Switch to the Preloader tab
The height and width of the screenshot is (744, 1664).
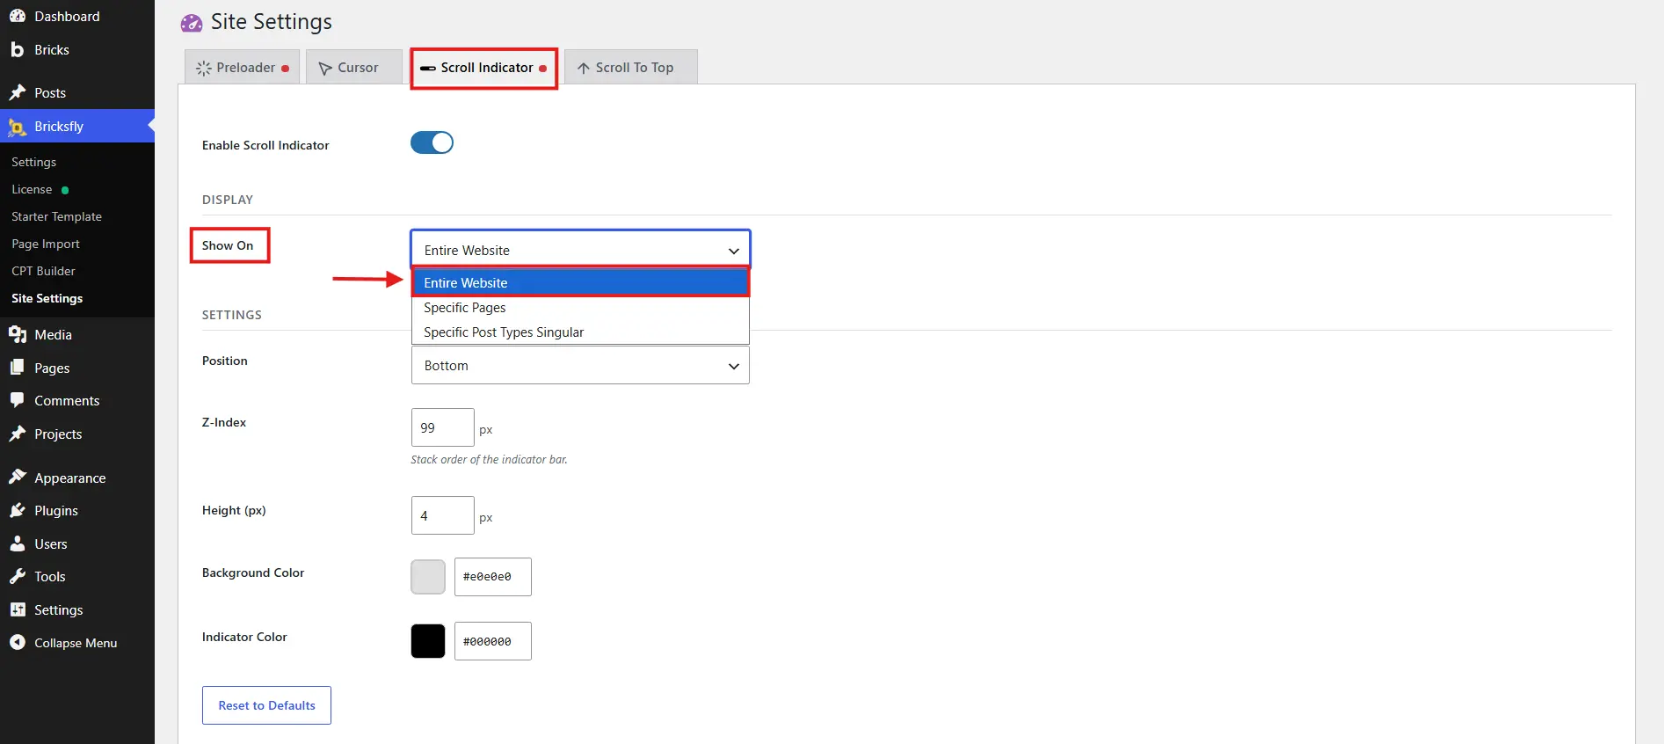243,67
